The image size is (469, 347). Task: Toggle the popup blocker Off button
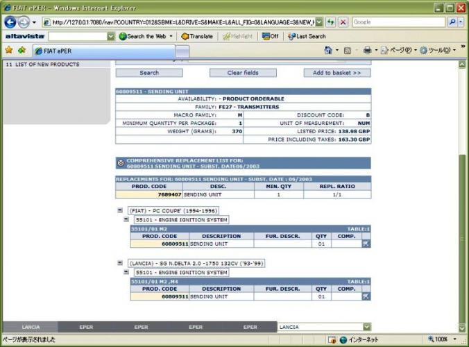pyautogui.click(x=270, y=36)
